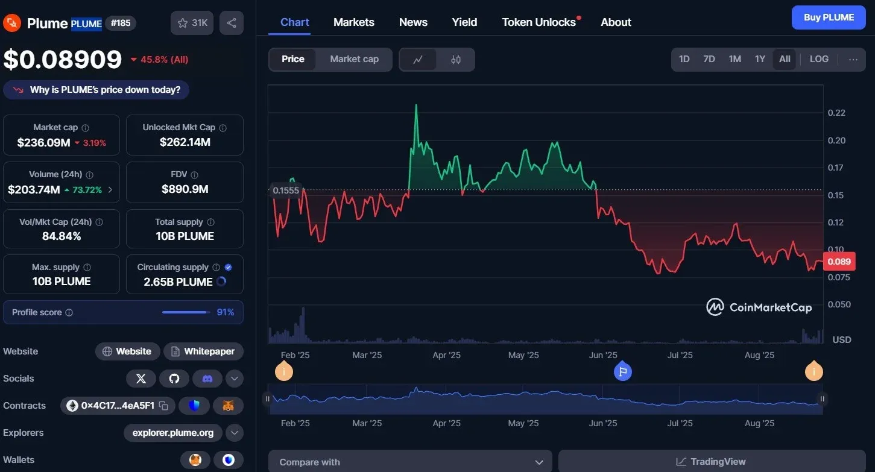The width and height of the screenshot is (875, 472).
Task: Click the Buy PLUME button
Action: [x=829, y=17]
